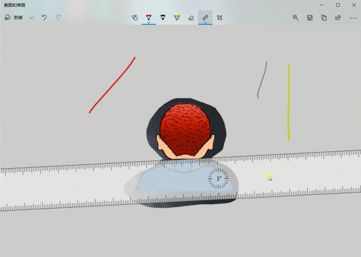Click the 新建 new snip button
The height and width of the screenshot is (257, 361).
[x=13, y=18]
